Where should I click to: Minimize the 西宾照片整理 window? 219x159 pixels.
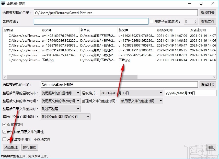[190, 3]
